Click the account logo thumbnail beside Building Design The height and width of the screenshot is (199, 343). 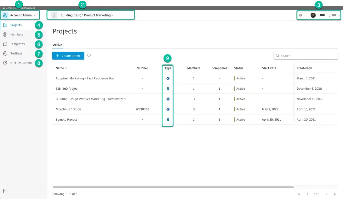54,15
